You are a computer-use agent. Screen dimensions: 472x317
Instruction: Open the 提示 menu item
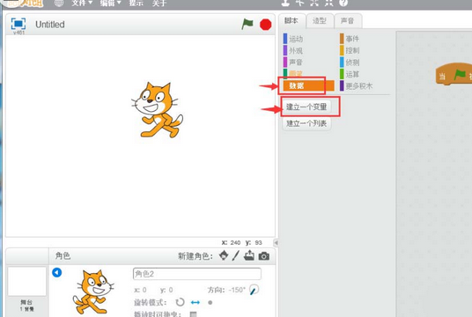click(136, 3)
